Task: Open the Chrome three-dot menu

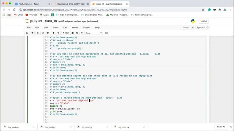Action: (230, 10)
